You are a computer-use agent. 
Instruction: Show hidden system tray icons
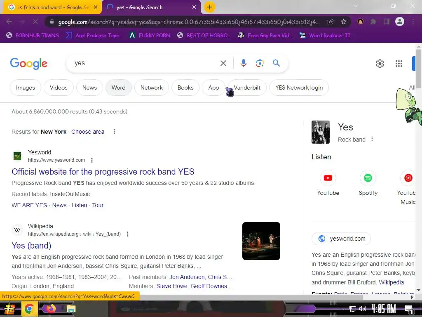pos(342,309)
